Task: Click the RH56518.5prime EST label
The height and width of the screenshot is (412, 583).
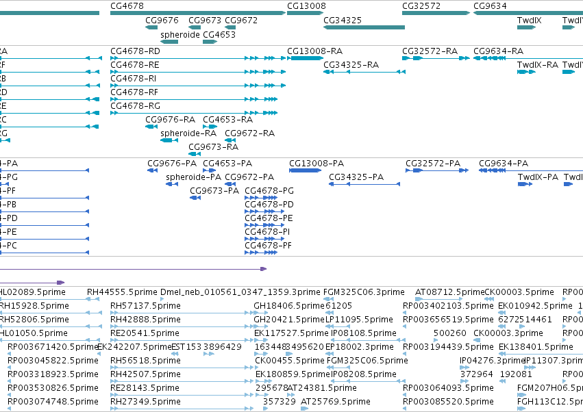Action: click(x=145, y=361)
